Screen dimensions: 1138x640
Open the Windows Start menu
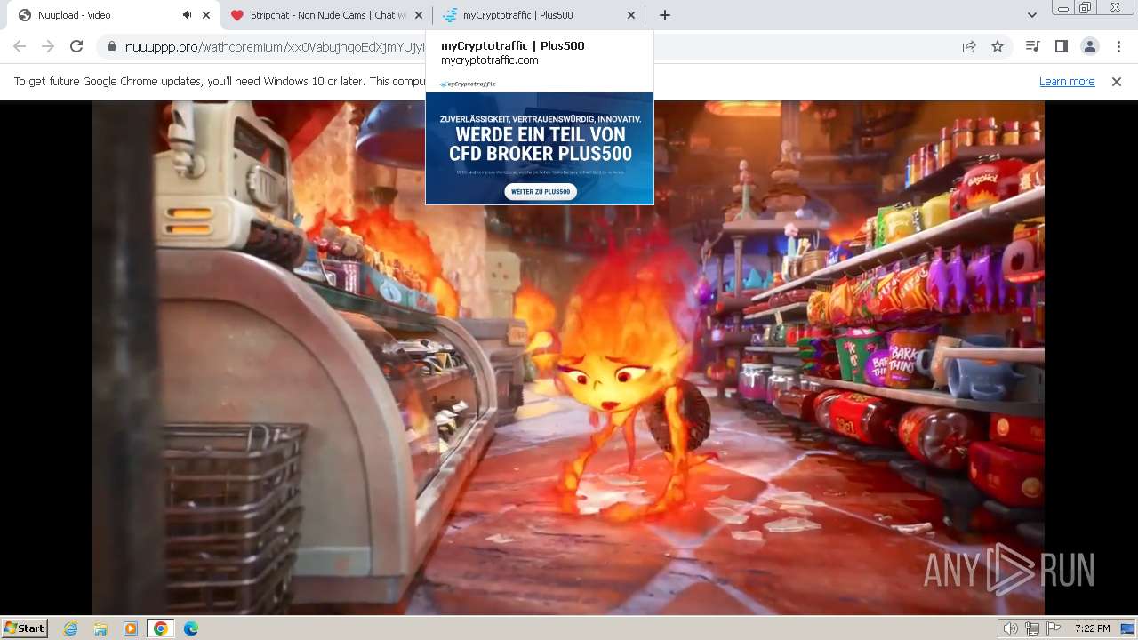coord(25,628)
